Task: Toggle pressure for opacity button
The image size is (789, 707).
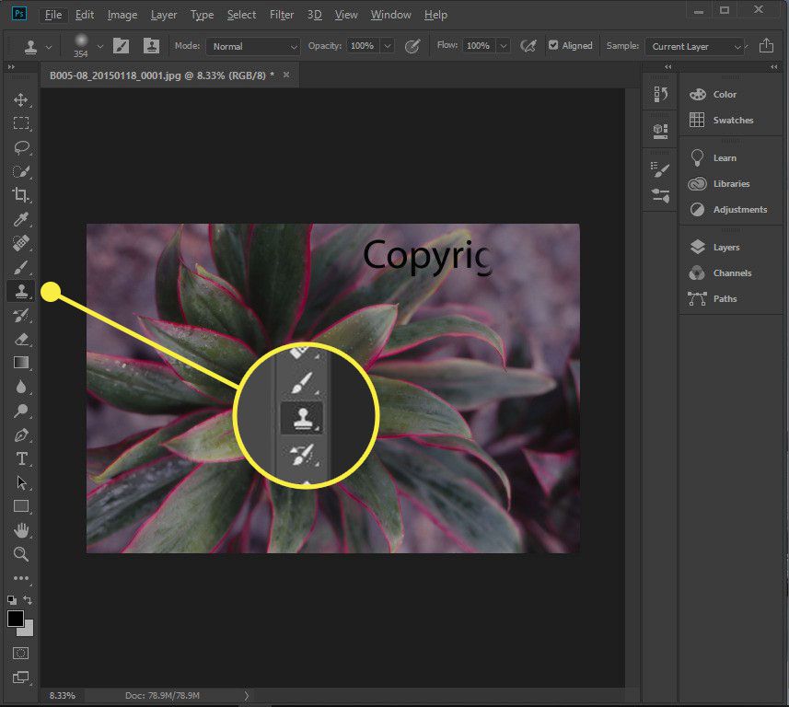Action: click(x=412, y=46)
